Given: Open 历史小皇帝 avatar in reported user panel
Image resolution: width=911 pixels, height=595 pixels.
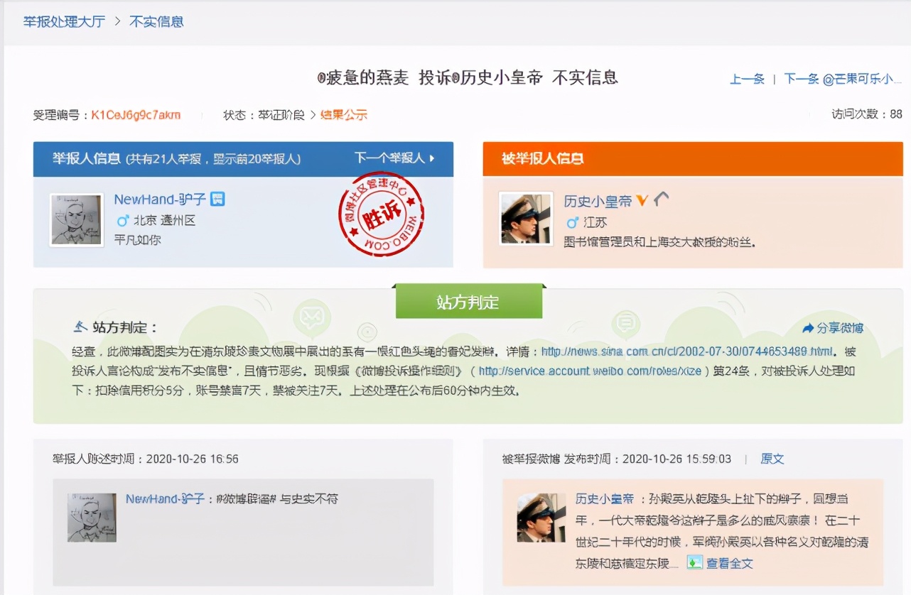Looking at the screenshot, I should pos(525,219).
